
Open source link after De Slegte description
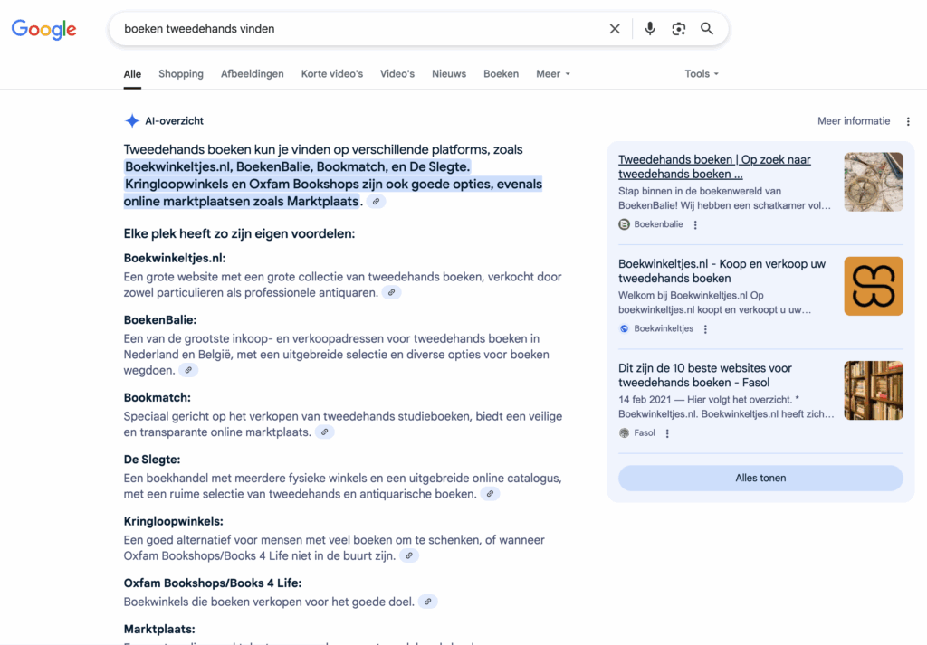pos(490,494)
